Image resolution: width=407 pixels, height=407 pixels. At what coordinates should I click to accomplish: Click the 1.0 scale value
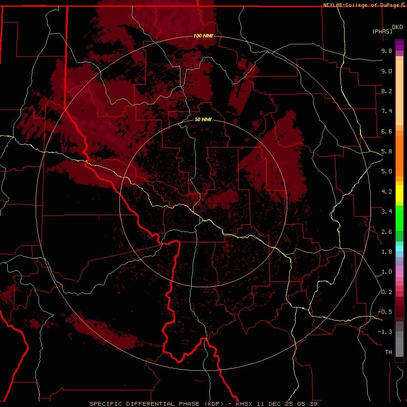[387, 272]
